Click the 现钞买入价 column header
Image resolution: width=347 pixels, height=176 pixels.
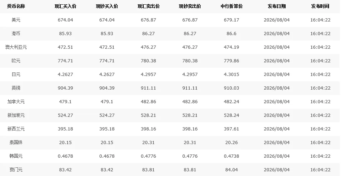107,6
